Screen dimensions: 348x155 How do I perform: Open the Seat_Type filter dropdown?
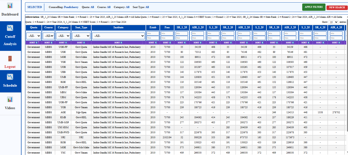pos(81,36)
